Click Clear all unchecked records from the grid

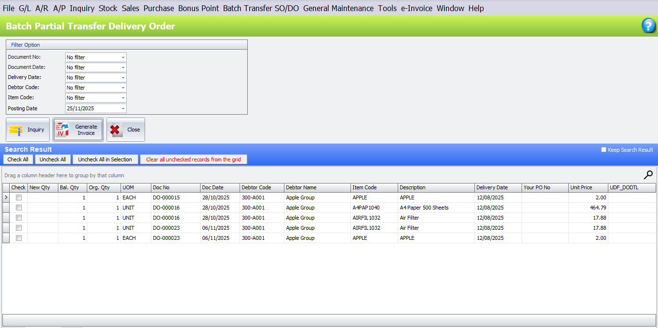pyautogui.click(x=193, y=159)
